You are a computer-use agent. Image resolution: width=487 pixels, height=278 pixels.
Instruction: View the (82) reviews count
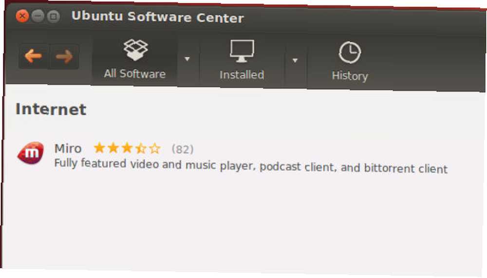[183, 149]
